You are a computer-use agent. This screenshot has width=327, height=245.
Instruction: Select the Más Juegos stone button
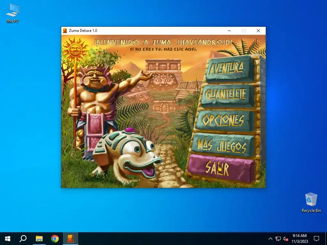[x=222, y=145]
